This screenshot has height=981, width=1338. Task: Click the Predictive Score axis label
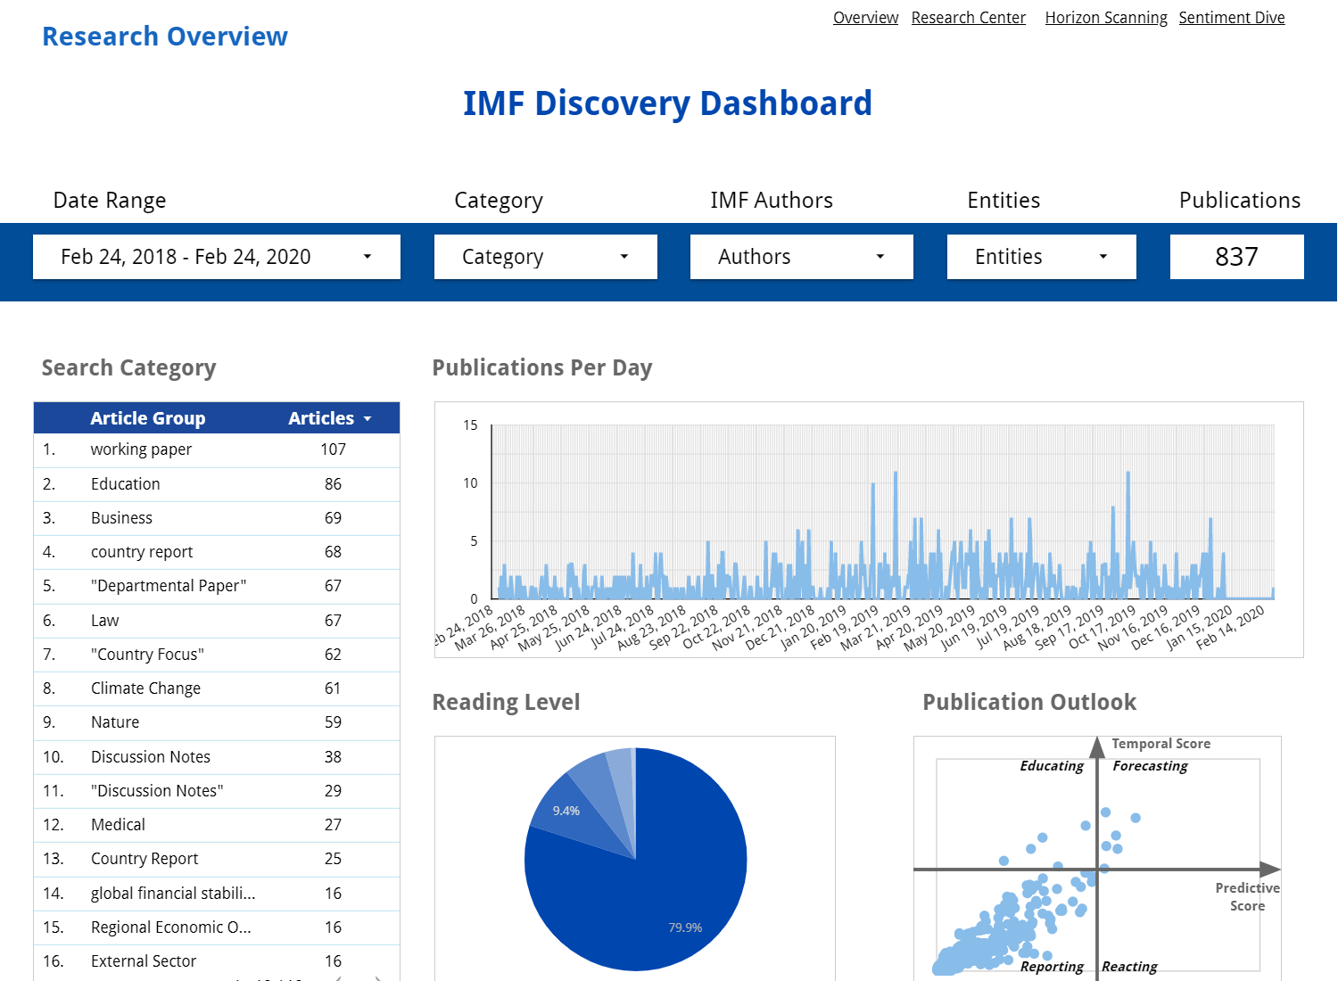pyautogui.click(x=1247, y=897)
